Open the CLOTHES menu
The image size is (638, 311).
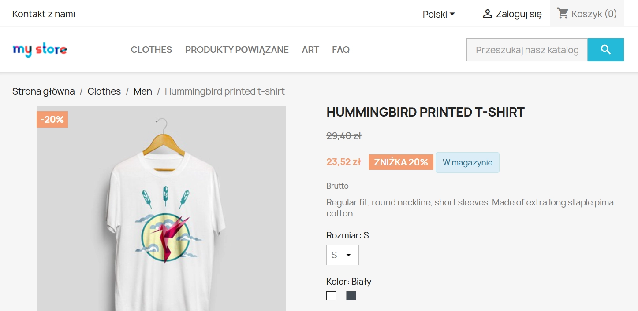point(151,49)
